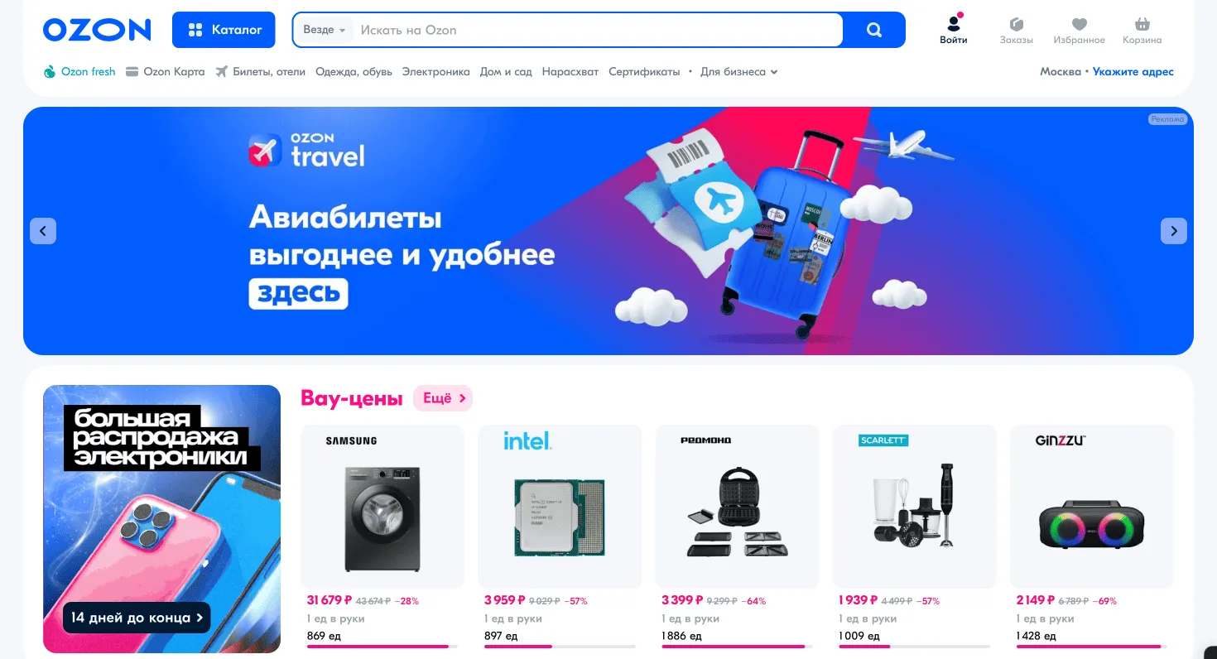Click the magnifier search button
Screen dimensions: 1217x659
874,30
